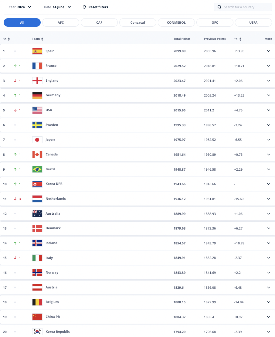Select the CONMEBOL confederation tab
The image size is (275, 337).
(176, 22)
